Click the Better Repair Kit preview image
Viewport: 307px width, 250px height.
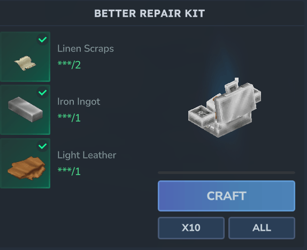click(225, 108)
